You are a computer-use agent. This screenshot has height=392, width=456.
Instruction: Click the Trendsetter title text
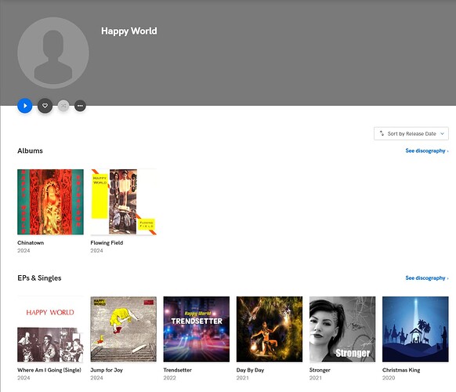[x=177, y=370]
